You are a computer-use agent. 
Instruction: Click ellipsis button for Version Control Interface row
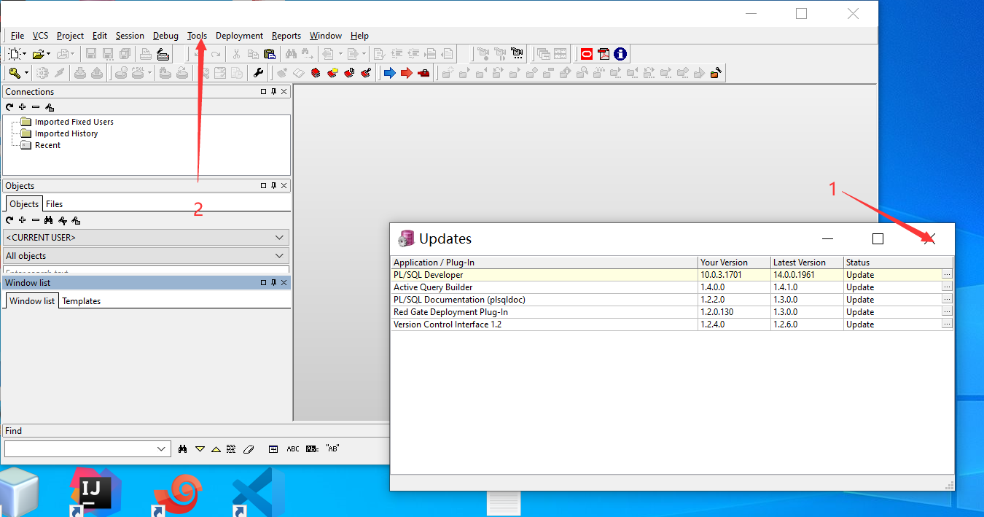click(x=947, y=324)
